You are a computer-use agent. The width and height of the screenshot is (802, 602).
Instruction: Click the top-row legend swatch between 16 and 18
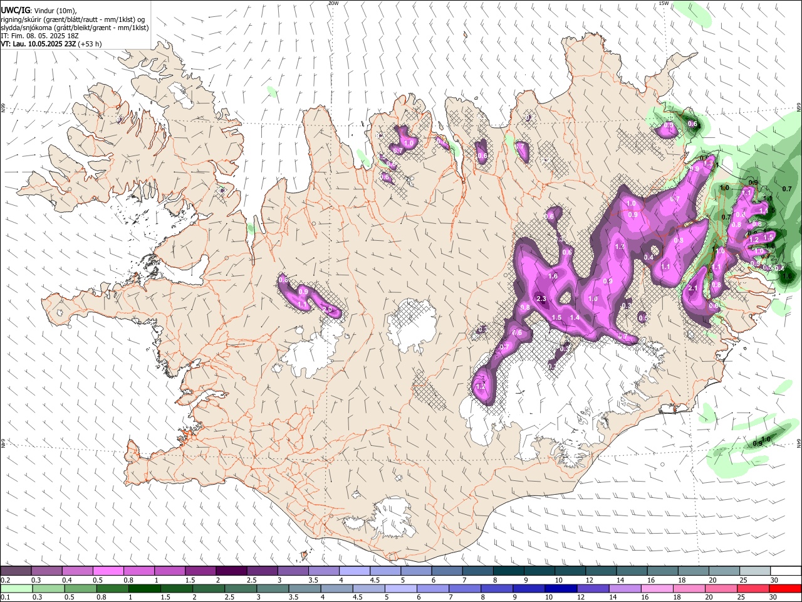pos(662,571)
